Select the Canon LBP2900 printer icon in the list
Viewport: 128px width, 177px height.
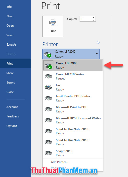click(48, 65)
